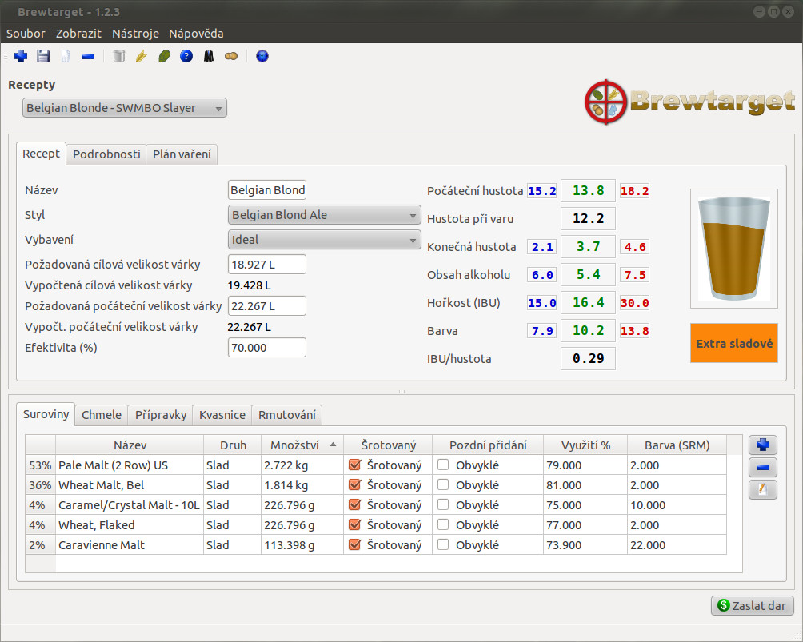Click the blue minus remove recipe toolbar icon

click(x=88, y=56)
